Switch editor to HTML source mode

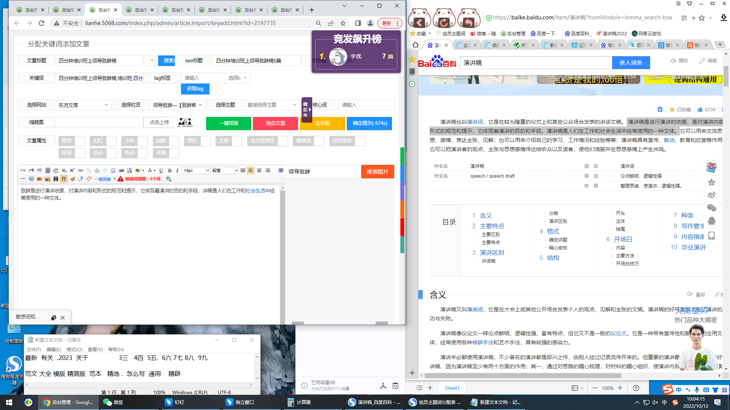[x=22, y=170]
